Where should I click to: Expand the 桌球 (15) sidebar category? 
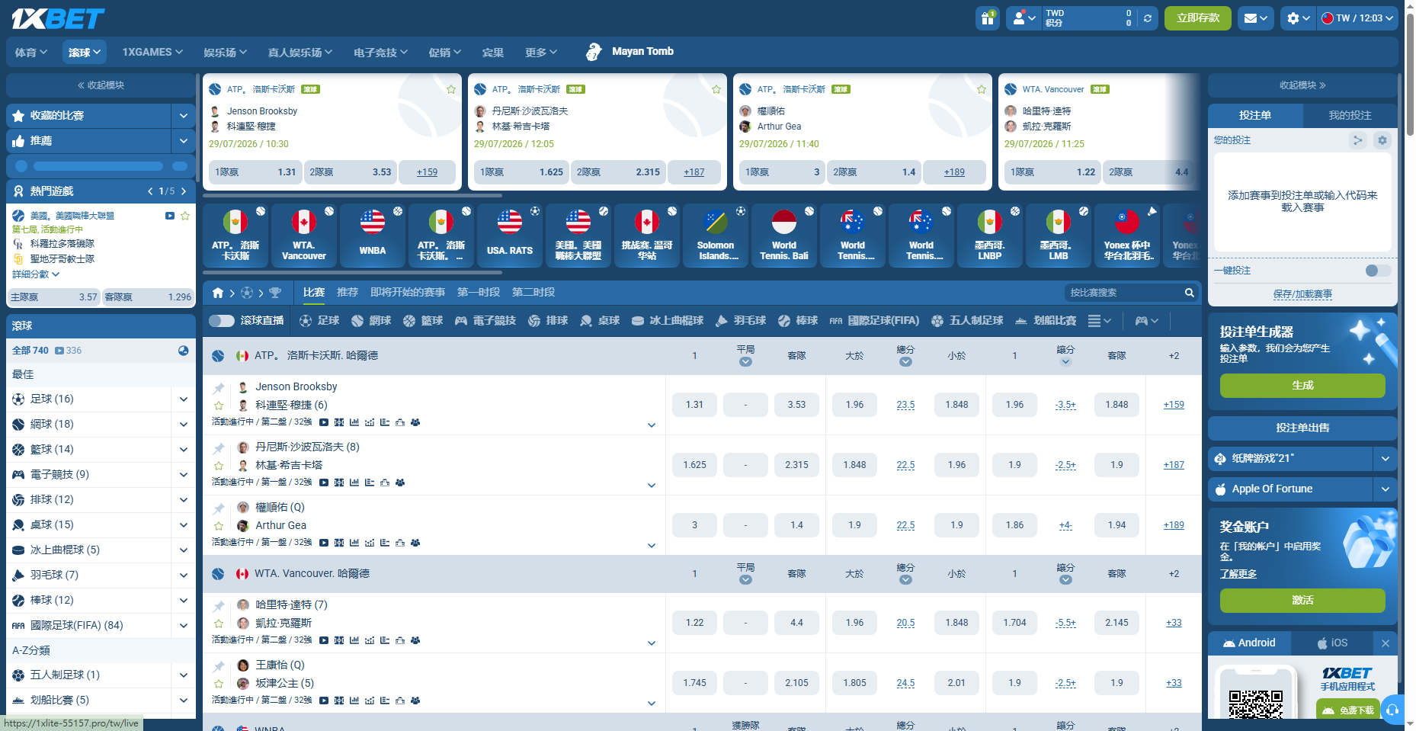pyautogui.click(x=184, y=524)
